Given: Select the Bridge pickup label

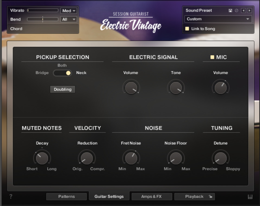Looking at the screenshot, I should (x=42, y=73).
